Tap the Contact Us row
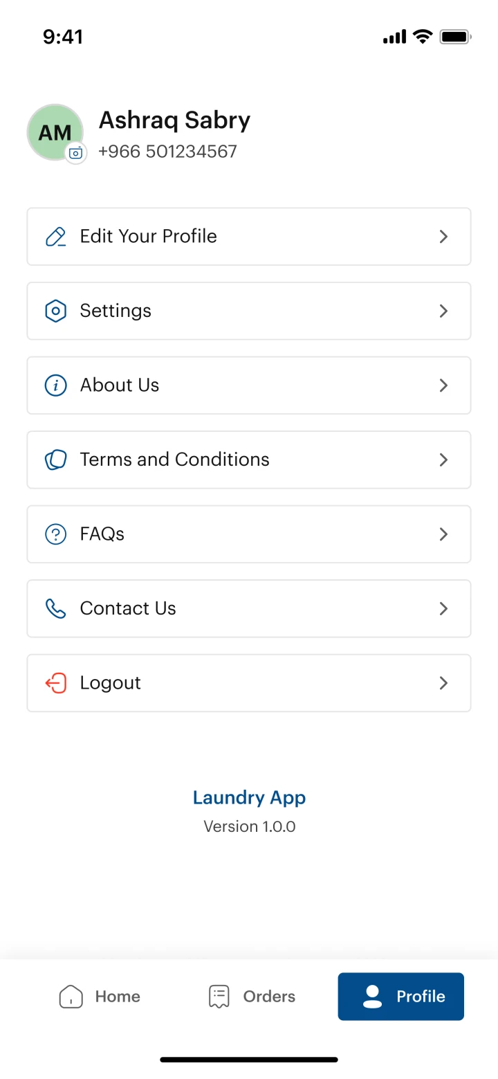The height and width of the screenshot is (1079, 498). [249, 608]
